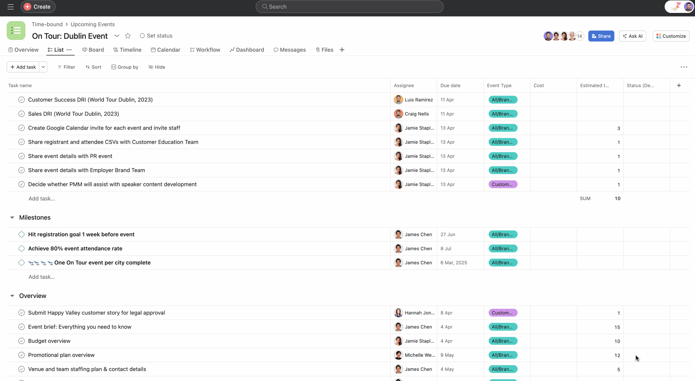Open Sort options for the task list
This screenshot has height=381, width=695.
click(93, 67)
